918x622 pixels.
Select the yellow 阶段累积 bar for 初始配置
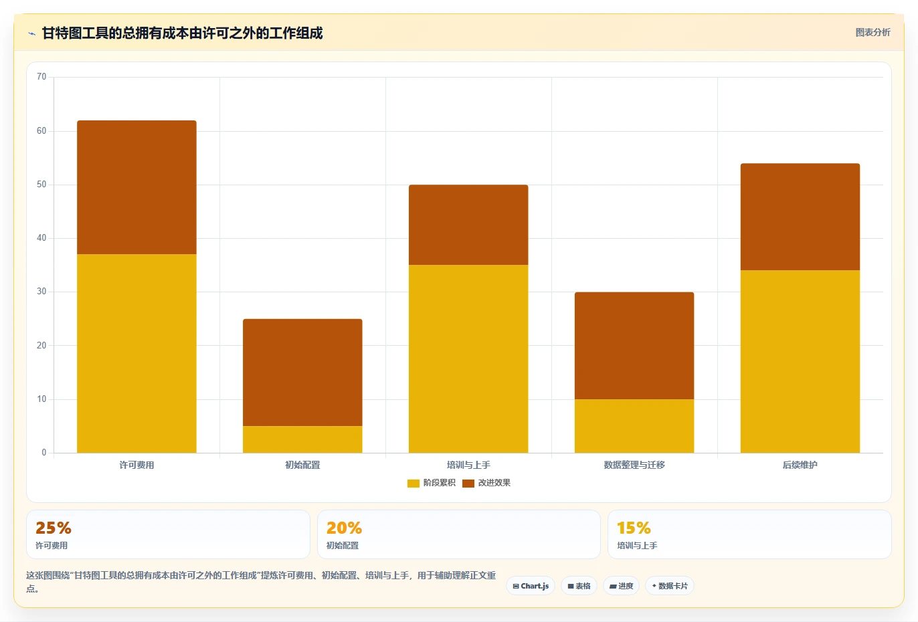(x=302, y=439)
